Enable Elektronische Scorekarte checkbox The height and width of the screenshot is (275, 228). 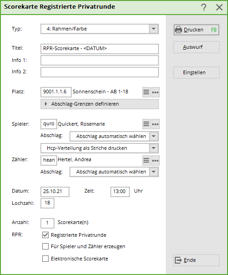pos(45,259)
